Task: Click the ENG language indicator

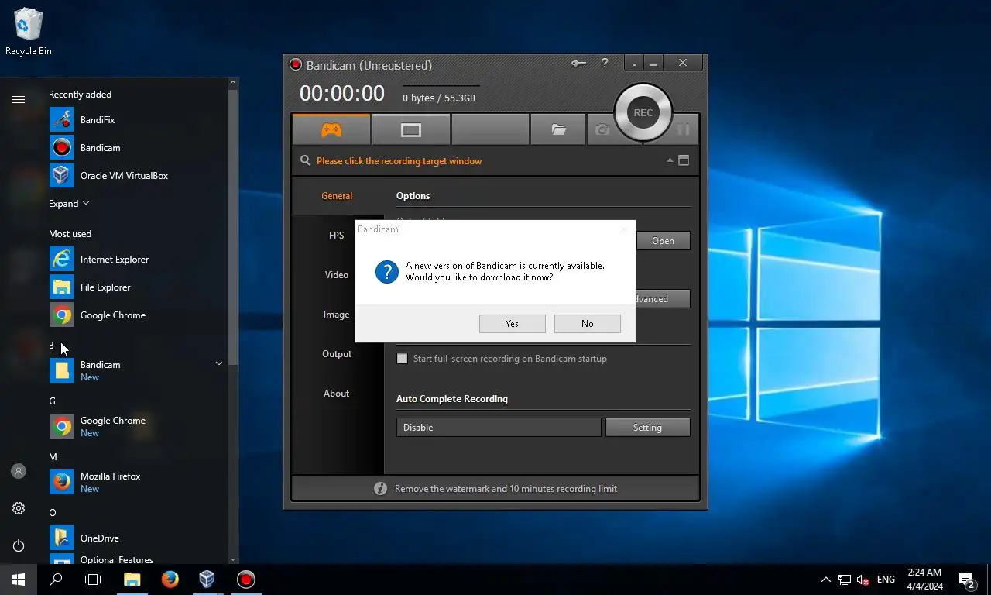Action: click(x=886, y=580)
